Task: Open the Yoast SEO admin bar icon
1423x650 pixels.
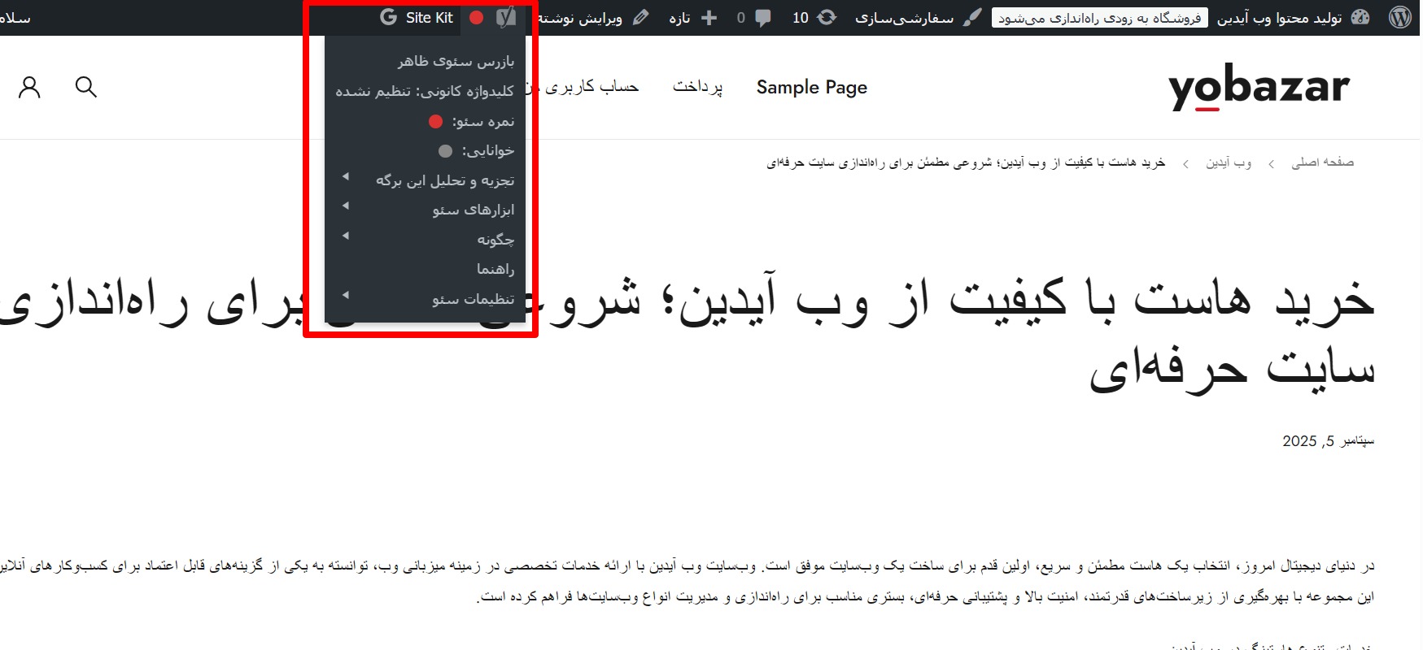Action: tap(506, 17)
